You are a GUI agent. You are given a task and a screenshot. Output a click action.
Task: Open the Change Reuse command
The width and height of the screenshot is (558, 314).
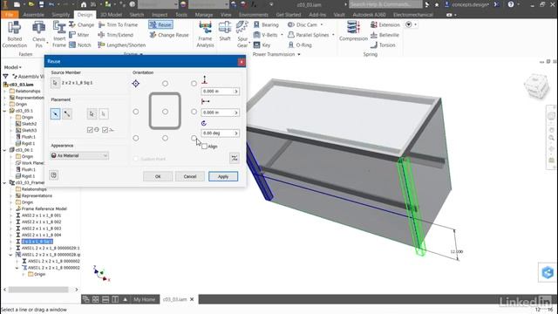pyautogui.click(x=169, y=35)
